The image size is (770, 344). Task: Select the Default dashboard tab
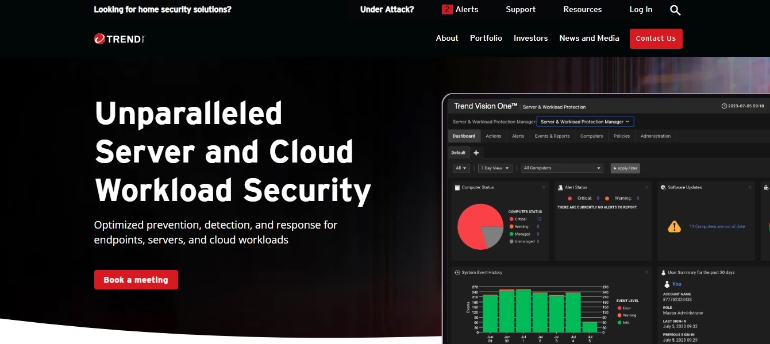459,153
